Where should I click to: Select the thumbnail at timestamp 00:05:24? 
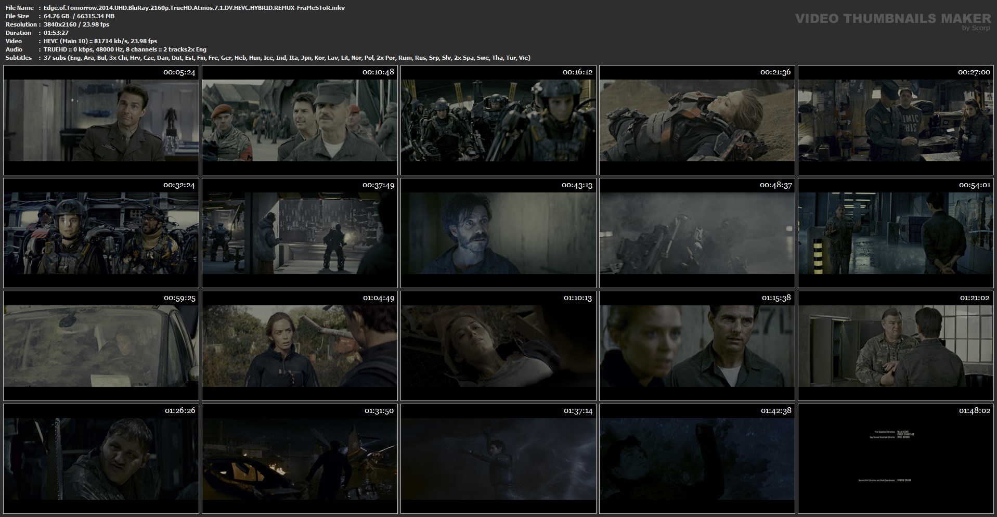(101, 120)
